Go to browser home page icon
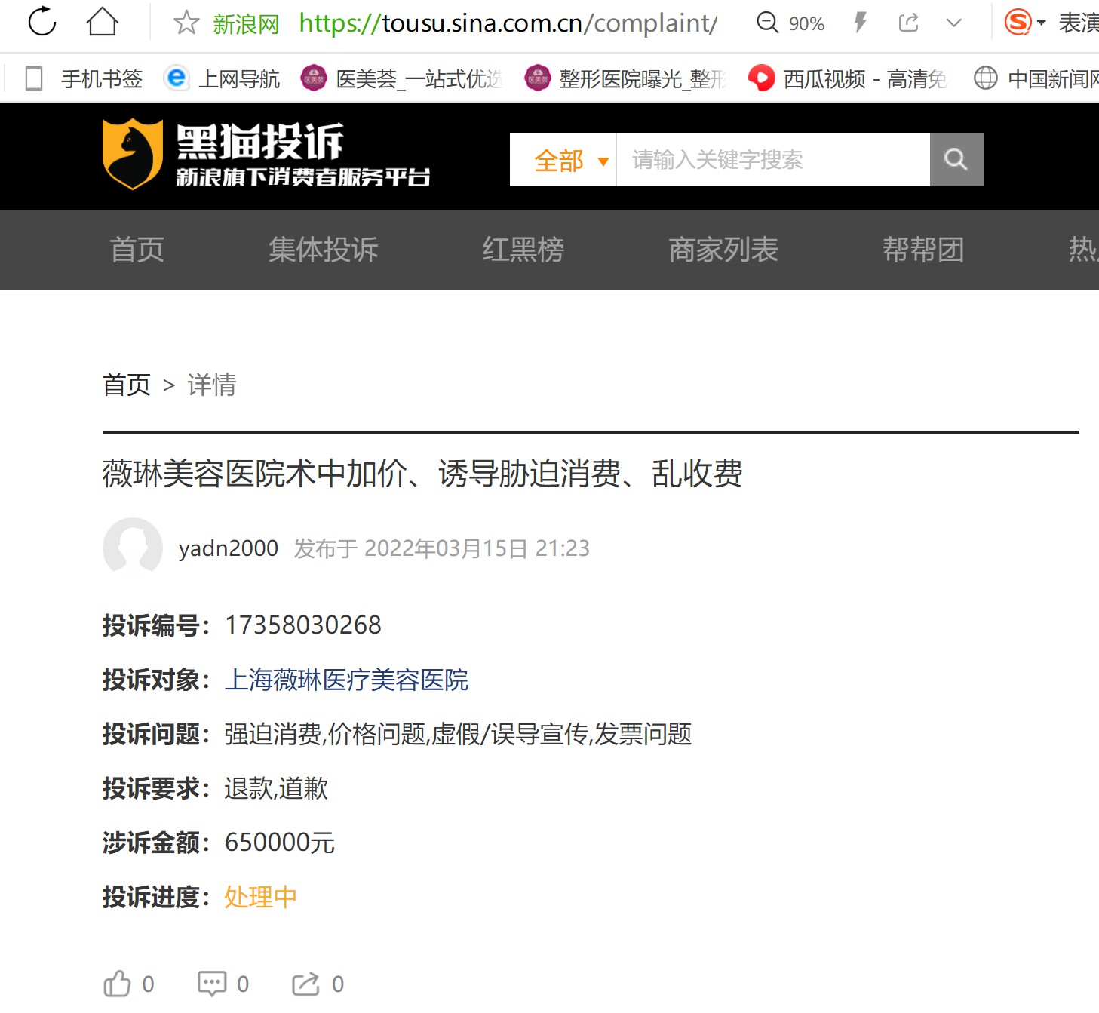 (103, 22)
